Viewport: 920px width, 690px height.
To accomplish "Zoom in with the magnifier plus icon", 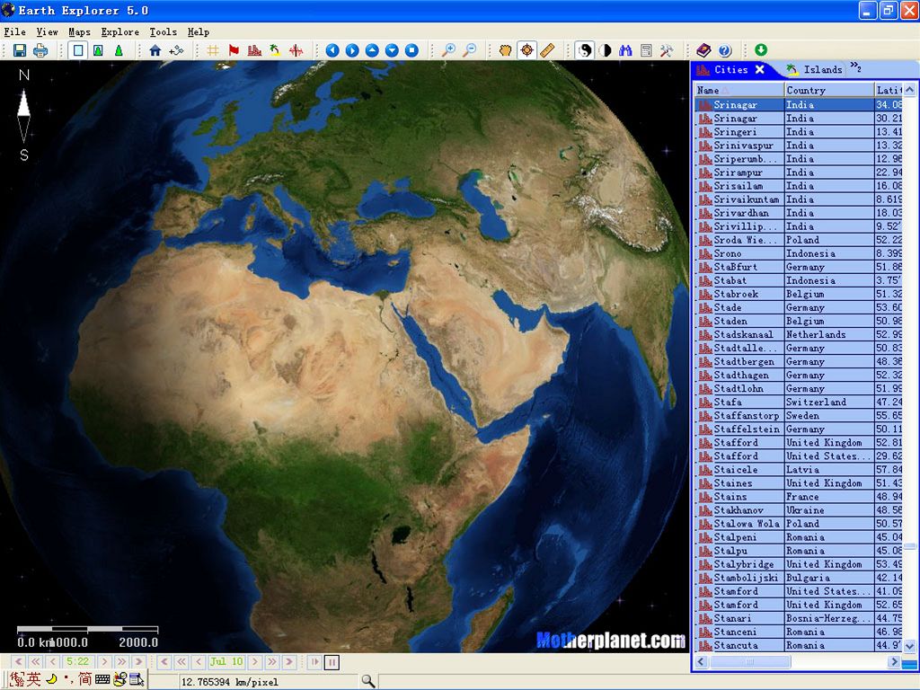I will (x=447, y=50).
